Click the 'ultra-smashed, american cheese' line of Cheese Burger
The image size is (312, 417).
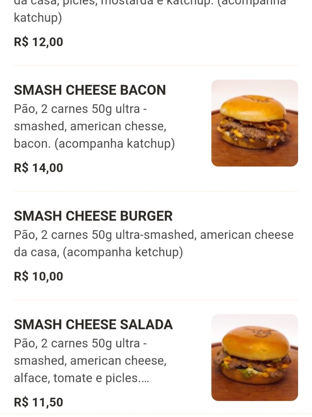[204, 235]
